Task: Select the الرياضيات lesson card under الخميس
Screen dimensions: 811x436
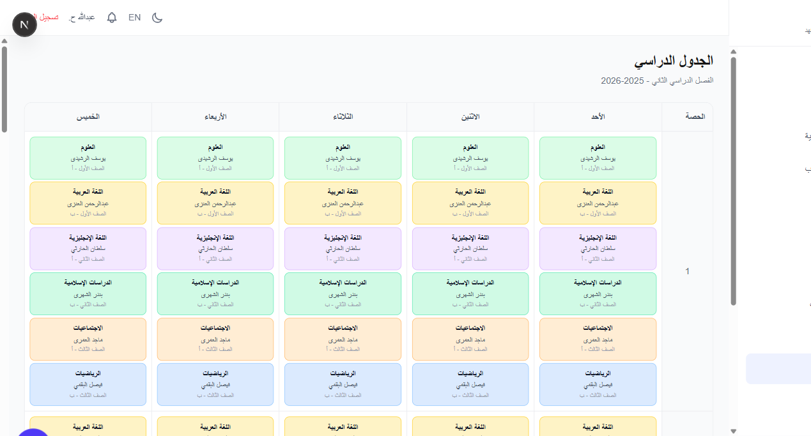Action: [x=87, y=384]
